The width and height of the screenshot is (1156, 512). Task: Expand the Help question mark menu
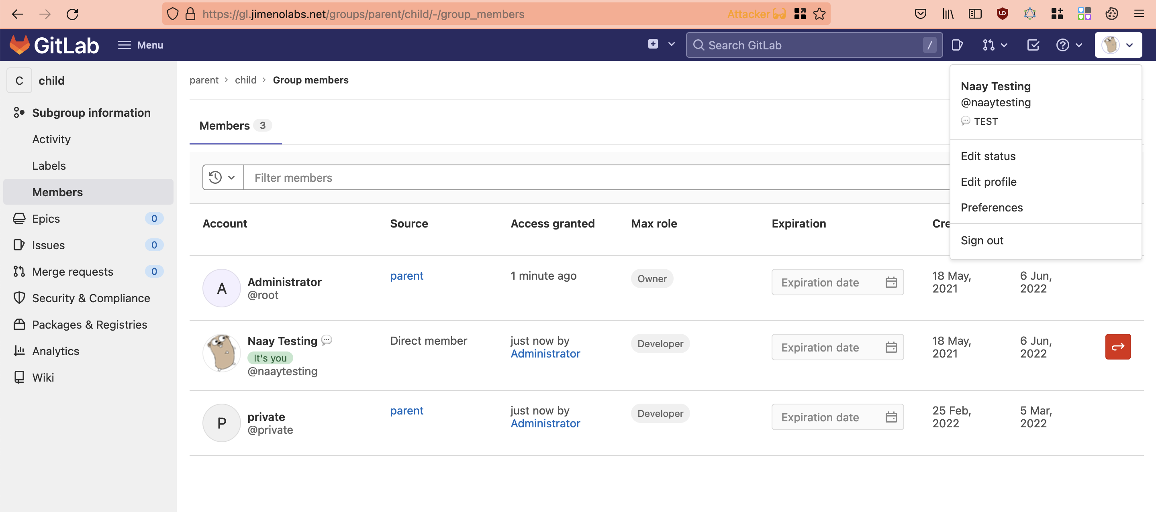(1069, 45)
